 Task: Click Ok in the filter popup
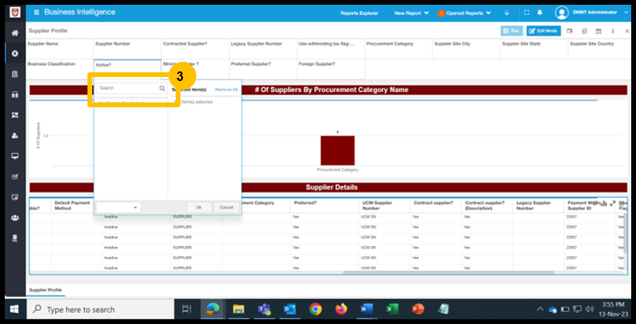(199, 207)
